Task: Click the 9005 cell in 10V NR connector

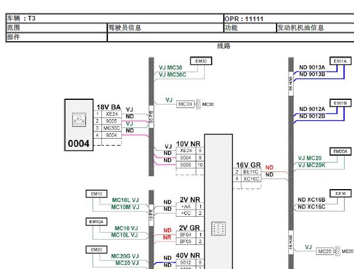Action: [186, 164]
